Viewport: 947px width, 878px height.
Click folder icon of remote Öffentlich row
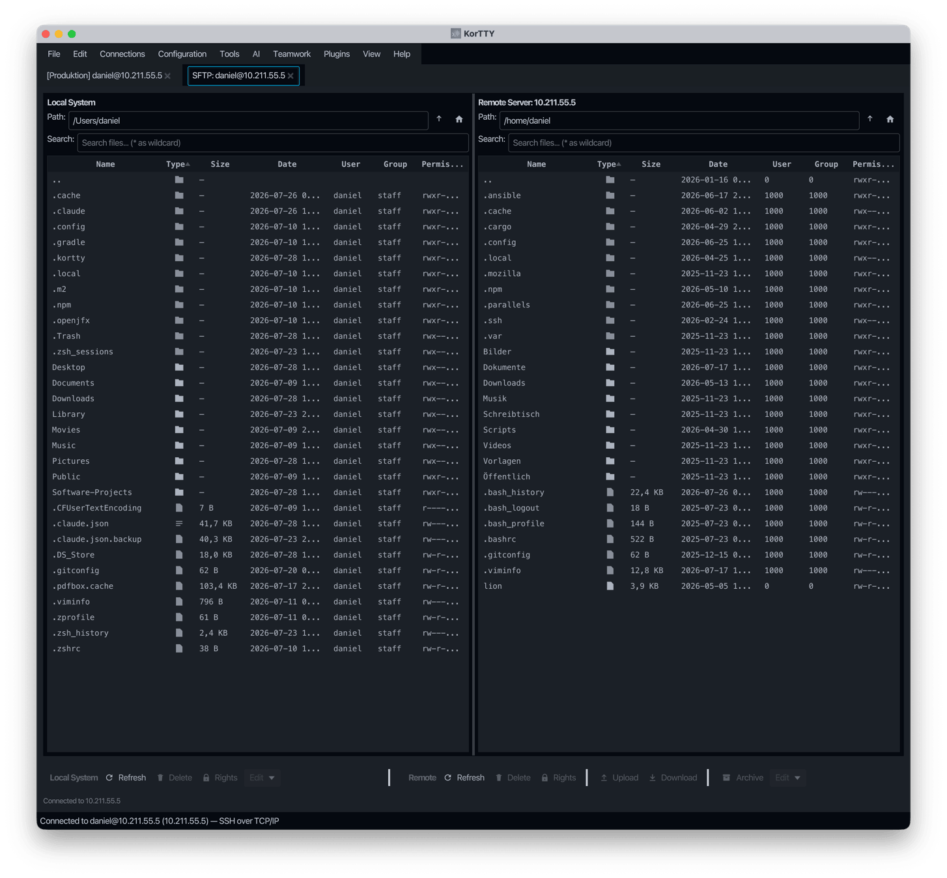(x=610, y=477)
